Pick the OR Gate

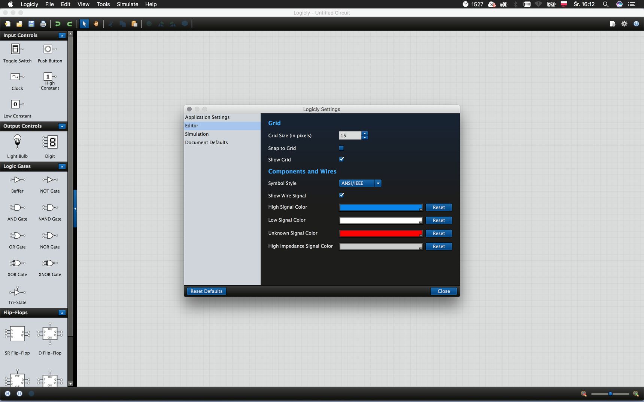point(17,240)
